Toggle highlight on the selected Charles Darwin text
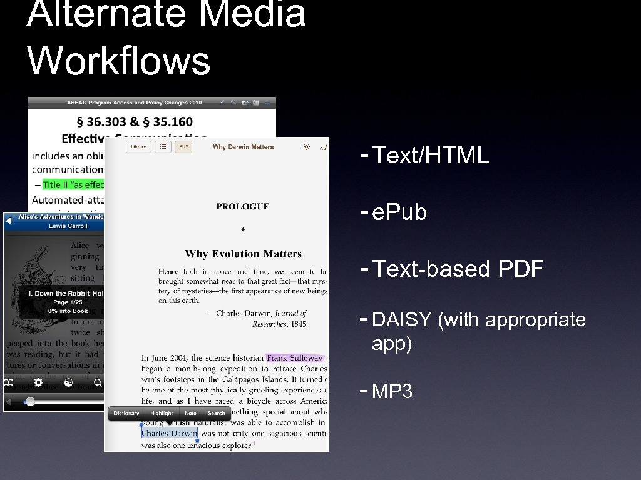Viewport: 641px width, 480px height. (162, 413)
